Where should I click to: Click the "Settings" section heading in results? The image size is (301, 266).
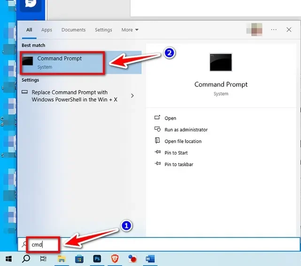31,80
